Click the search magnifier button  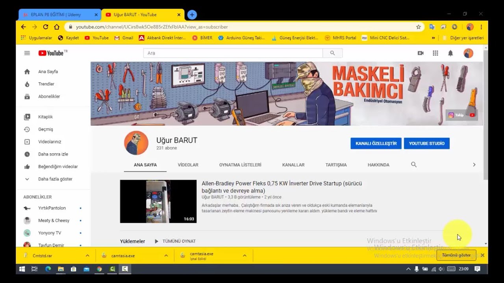(332, 53)
